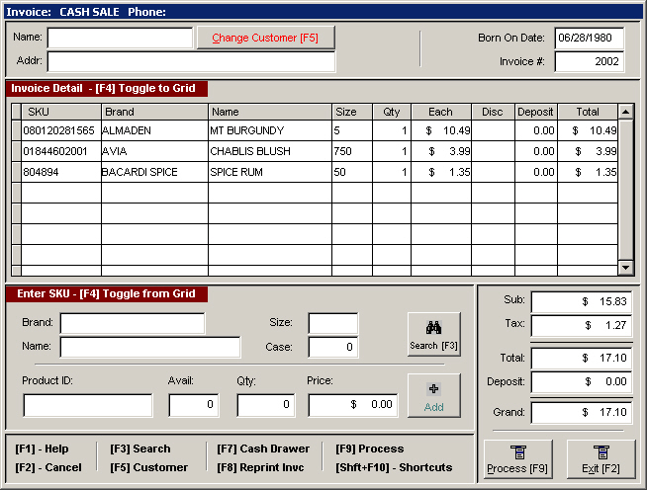647x490 pixels.
Task: Click the $ 1.35 Each cell for BACARDI
Action: point(441,172)
